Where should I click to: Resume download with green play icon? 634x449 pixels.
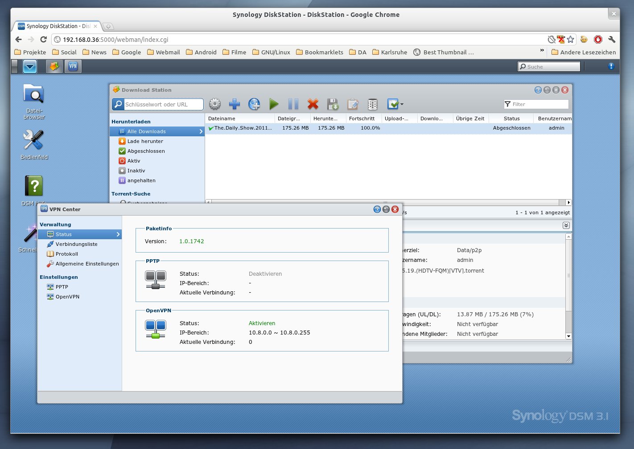coord(274,104)
